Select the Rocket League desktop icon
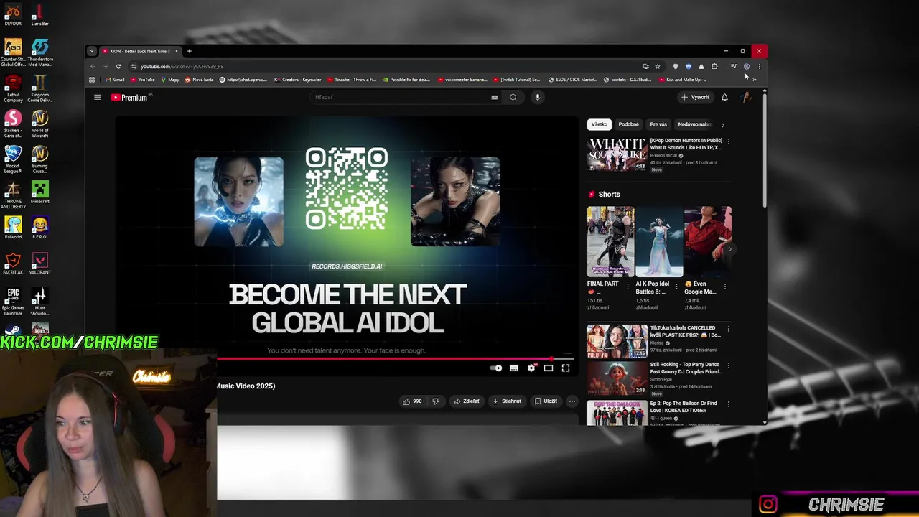The height and width of the screenshot is (517, 919). (x=13, y=159)
